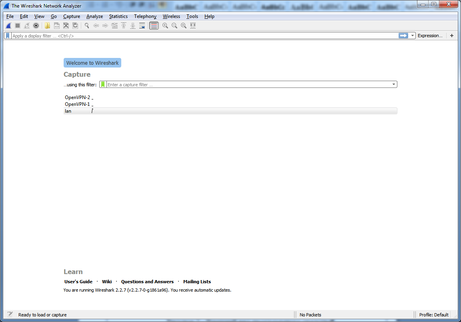Open the Go menu
This screenshot has height=322, width=461.
(x=54, y=16)
